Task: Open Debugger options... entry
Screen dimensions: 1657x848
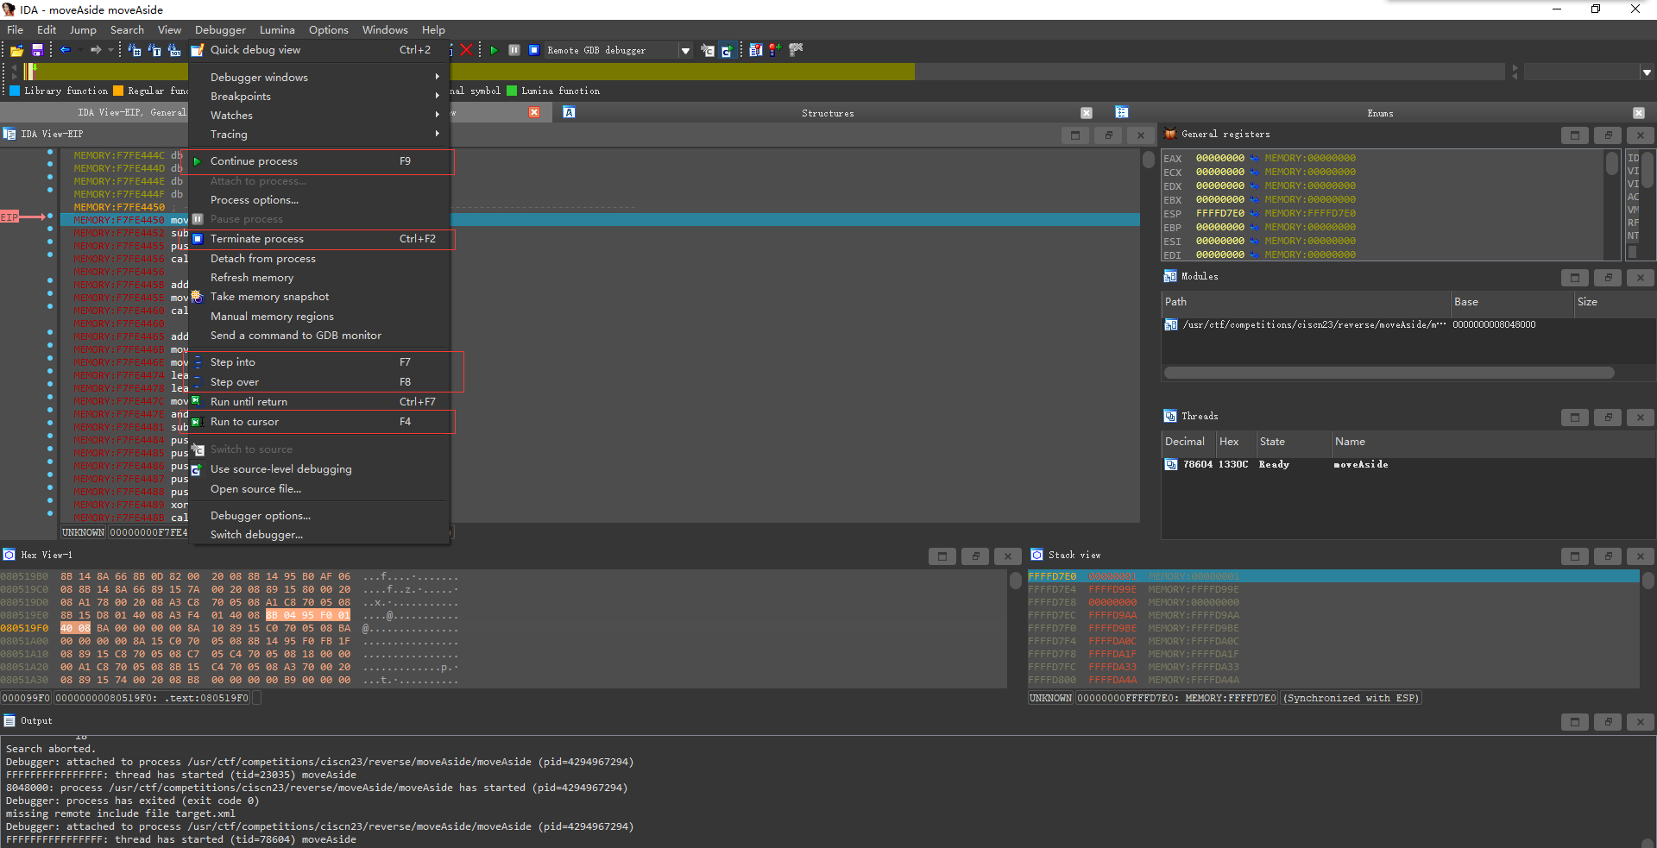Action: pos(319,516)
